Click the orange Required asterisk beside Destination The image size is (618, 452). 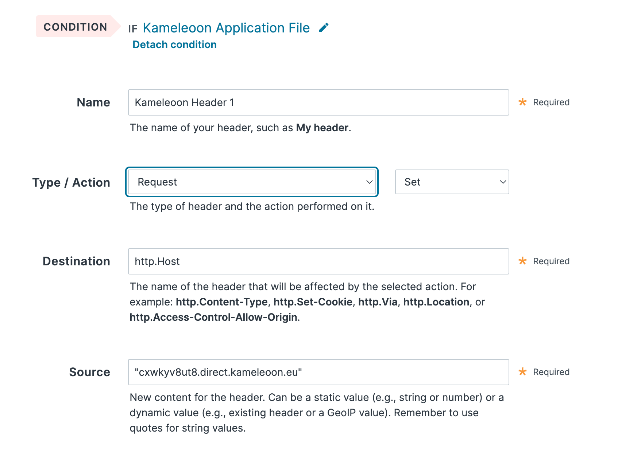(x=523, y=261)
